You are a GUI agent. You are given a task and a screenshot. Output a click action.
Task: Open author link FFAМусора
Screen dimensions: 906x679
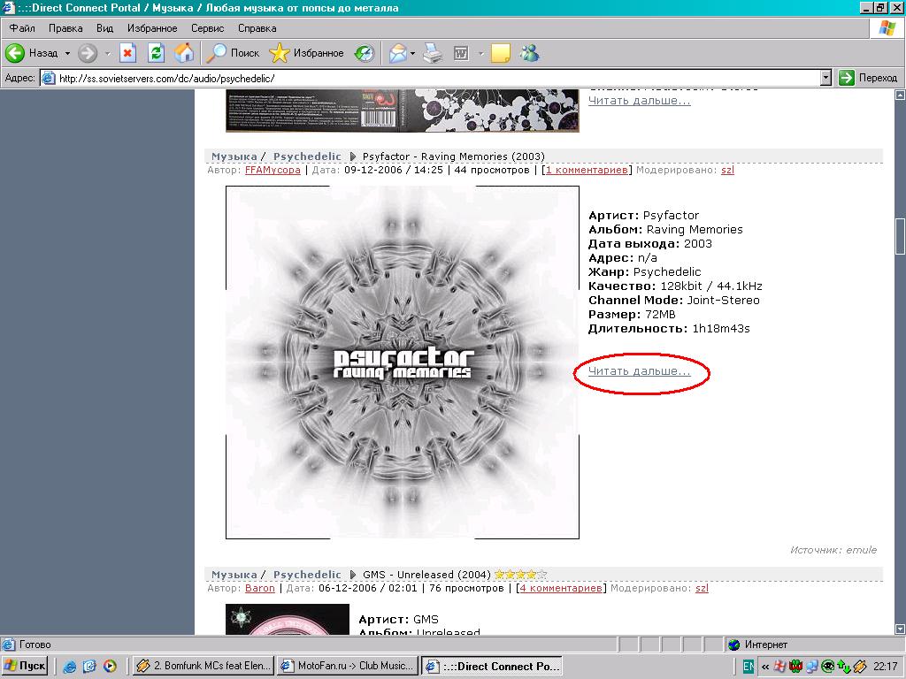point(273,171)
